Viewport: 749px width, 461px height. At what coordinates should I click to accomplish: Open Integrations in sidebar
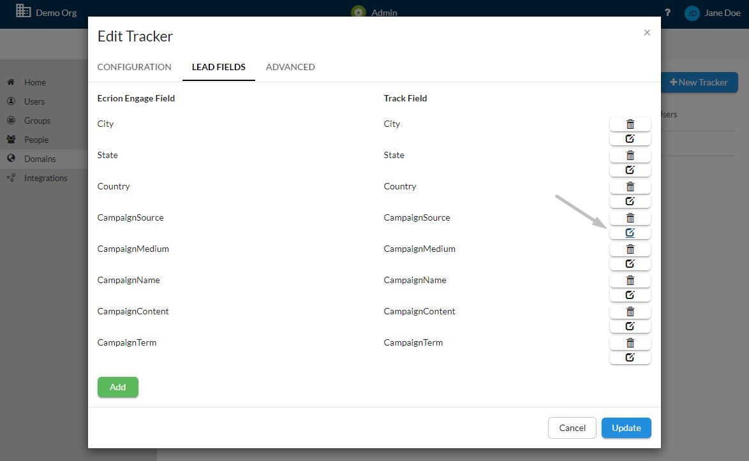point(46,178)
